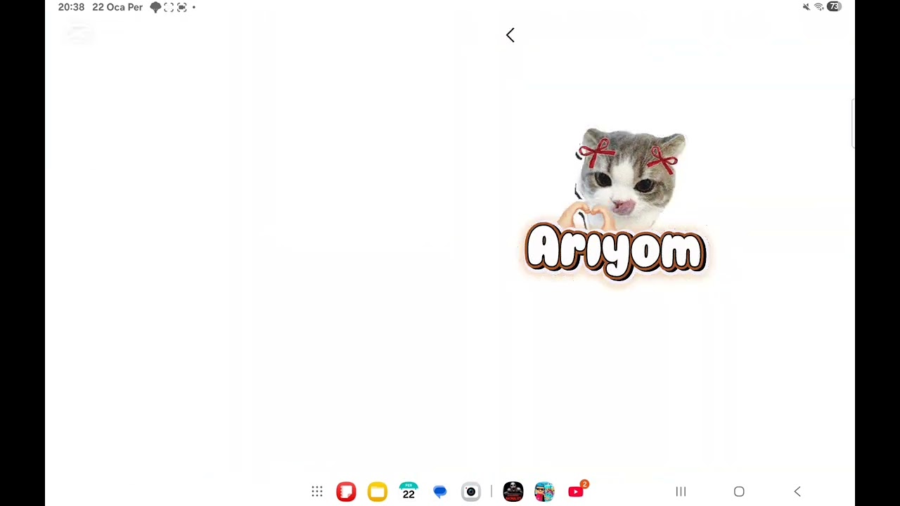Open the colorful cartoon game icon
The width and height of the screenshot is (900, 506).
pyautogui.click(x=544, y=491)
